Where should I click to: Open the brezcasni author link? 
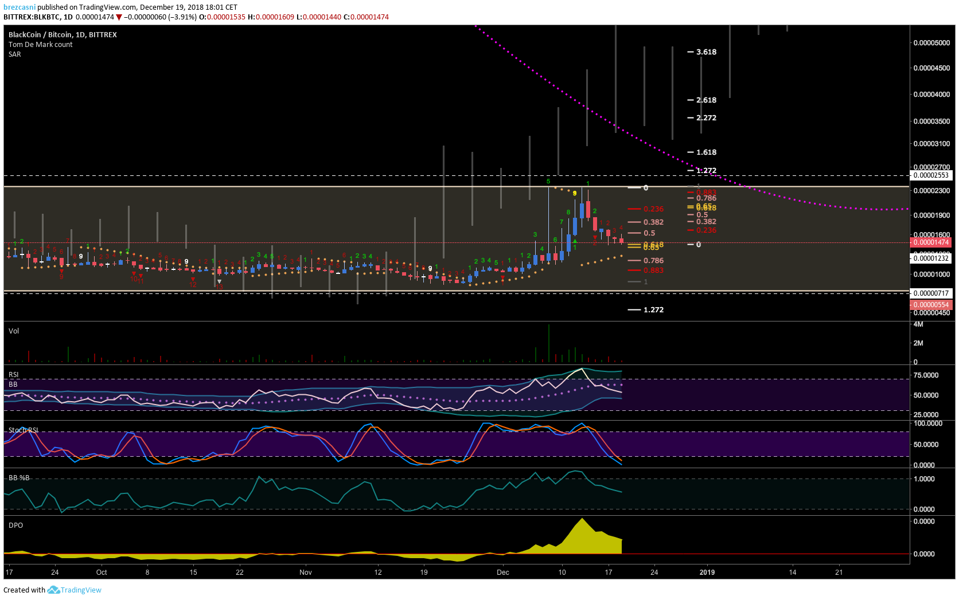[20, 7]
